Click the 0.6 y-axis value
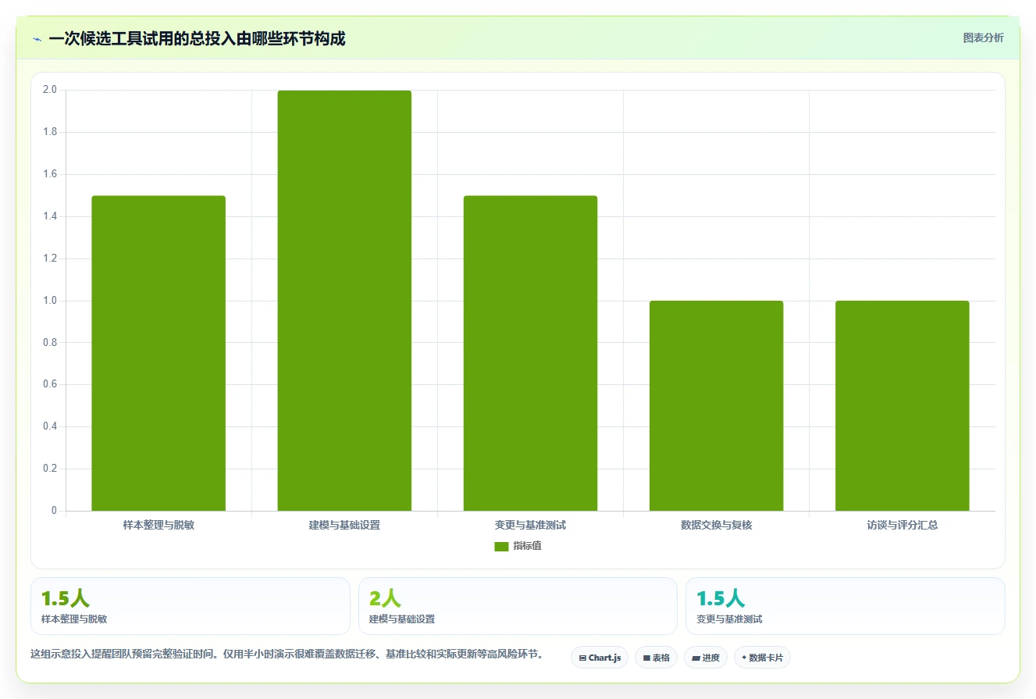The height and width of the screenshot is (699, 1036). pos(50,385)
